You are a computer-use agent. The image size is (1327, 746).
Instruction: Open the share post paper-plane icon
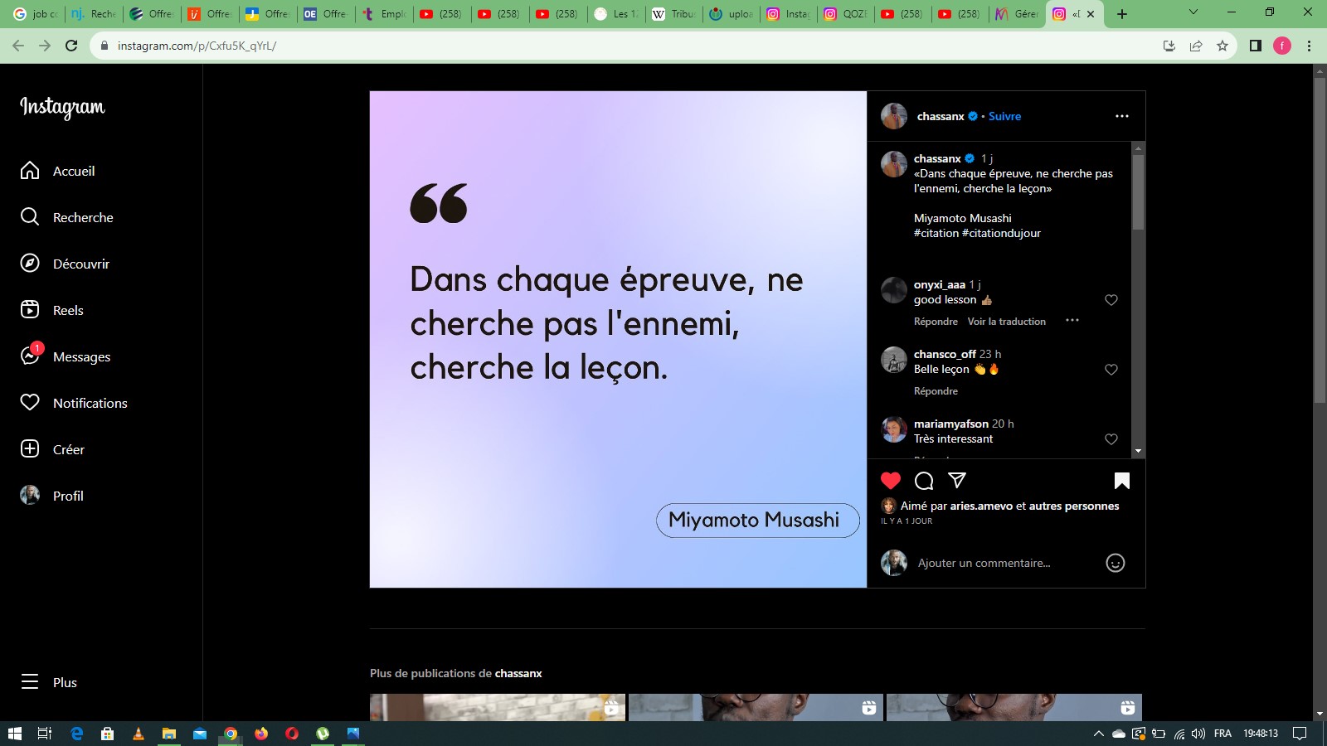point(957,481)
